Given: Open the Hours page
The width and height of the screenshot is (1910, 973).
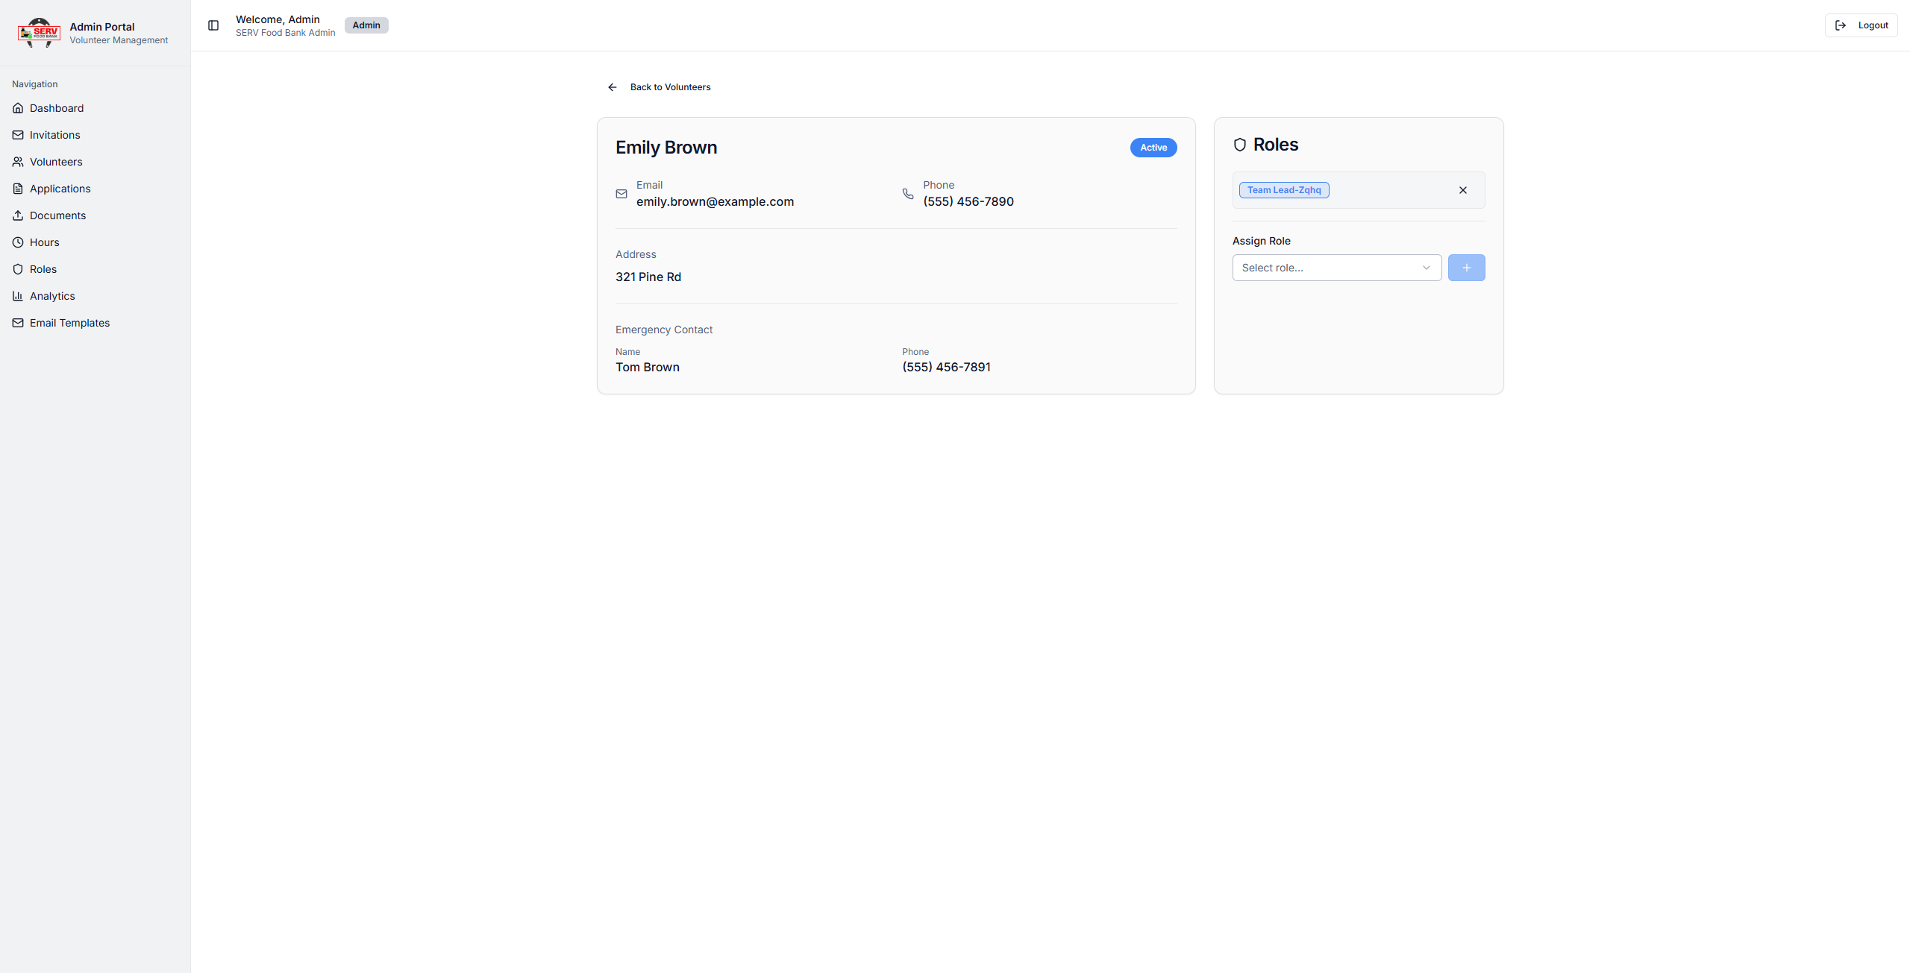Looking at the screenshot, I should [44, 242].
